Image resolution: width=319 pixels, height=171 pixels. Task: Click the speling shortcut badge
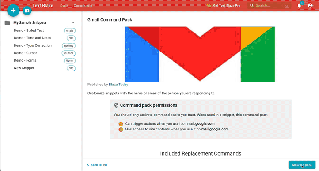coord(68,46)
